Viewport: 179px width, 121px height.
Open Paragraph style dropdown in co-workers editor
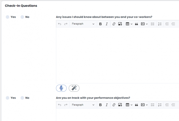(83, 24)
